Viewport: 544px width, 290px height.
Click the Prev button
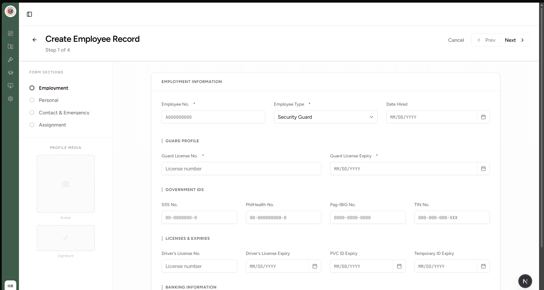pyautogui.click(x=486, y=40)
